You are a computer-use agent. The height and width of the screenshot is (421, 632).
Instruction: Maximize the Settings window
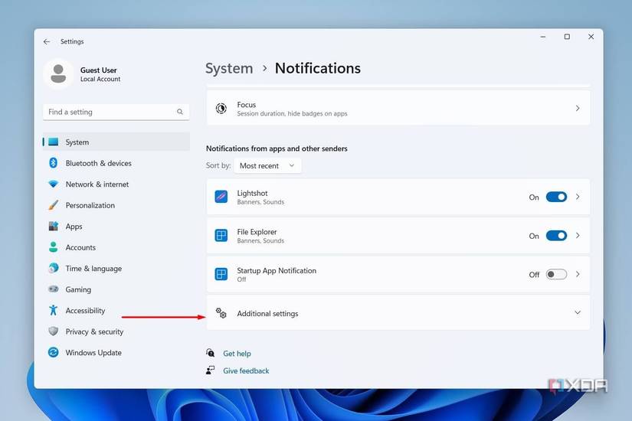point(567,37)
